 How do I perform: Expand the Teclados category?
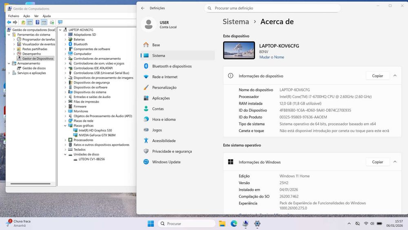coord(65,150)
